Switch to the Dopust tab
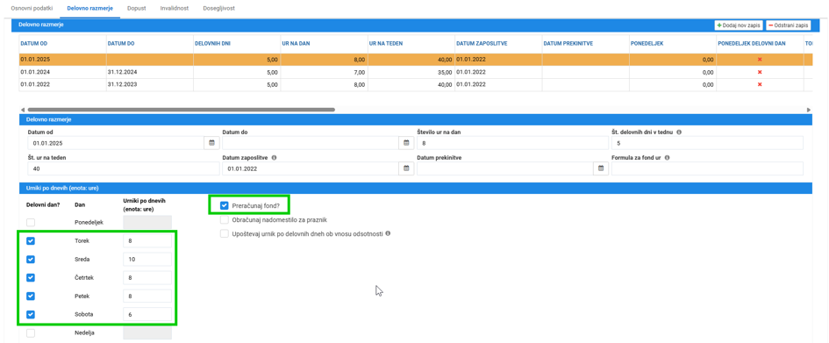 (136, 9)
